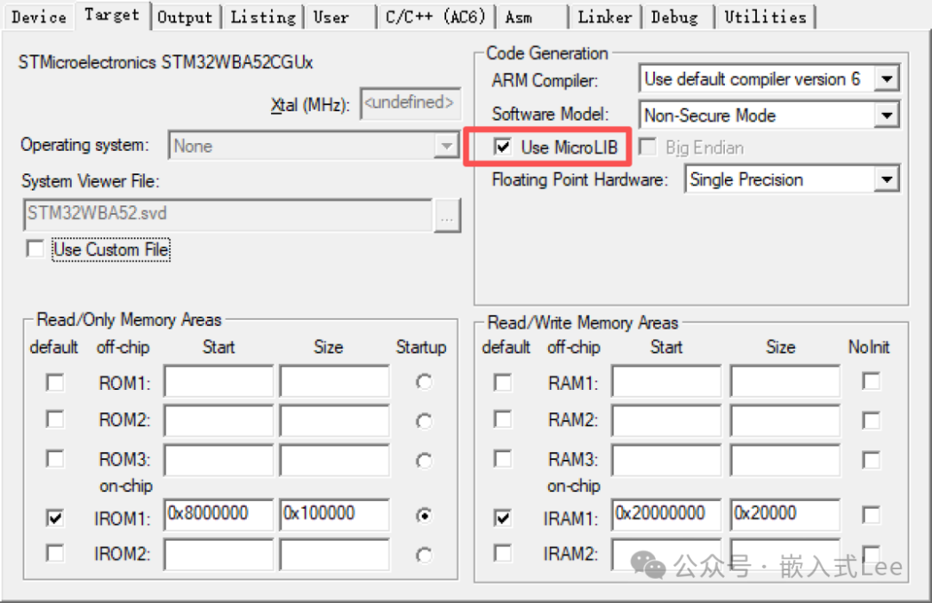Check the RAM1 default checkbox
932x603 pixels.
point(502,382)
